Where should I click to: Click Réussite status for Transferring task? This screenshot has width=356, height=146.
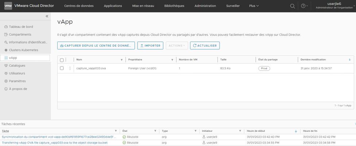click(x=130, y=143)
